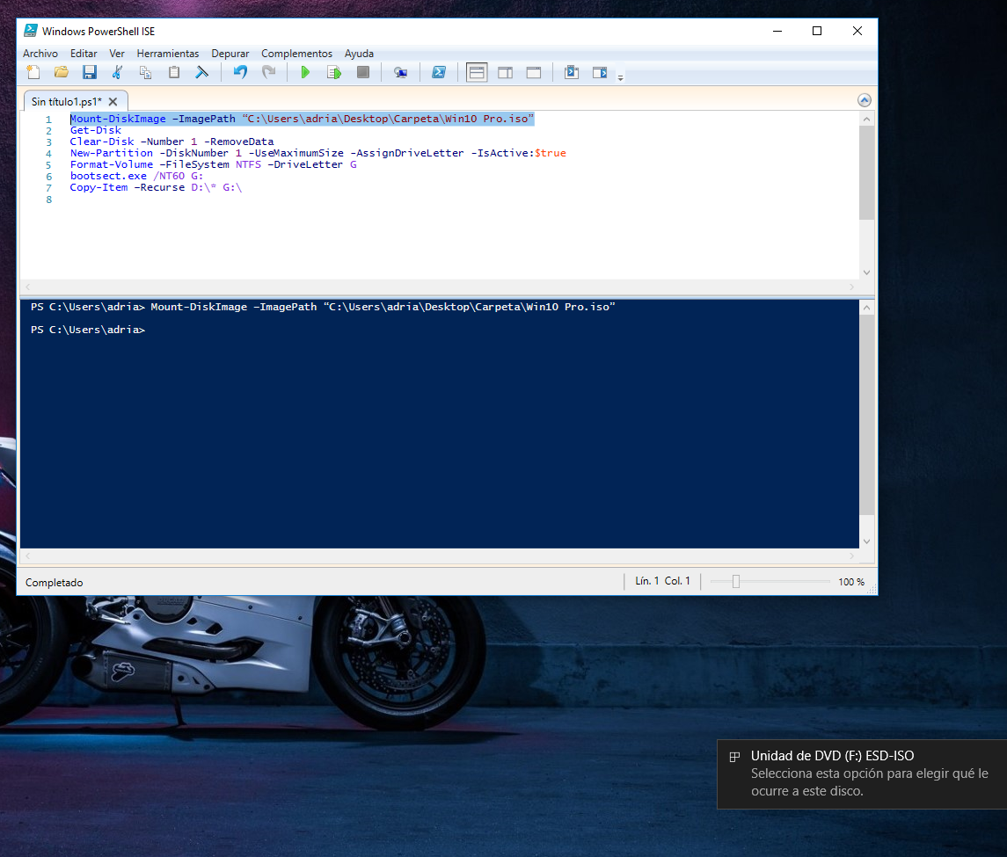Minimize the PowerShell ISE window
This screenshot has width=1007, height=857.
coord(777,31)
